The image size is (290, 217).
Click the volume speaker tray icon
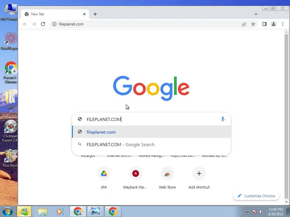[x=261, y=212]
